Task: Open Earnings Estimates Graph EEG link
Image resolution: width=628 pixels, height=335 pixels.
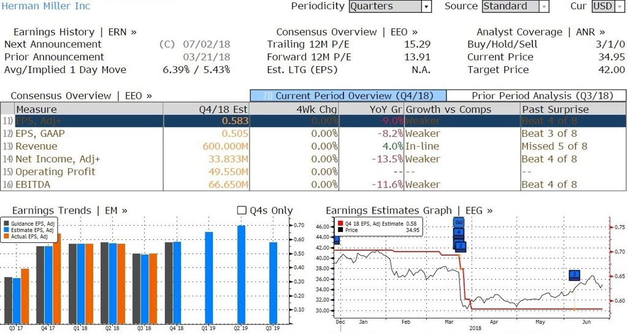Action: coord(409,211)
